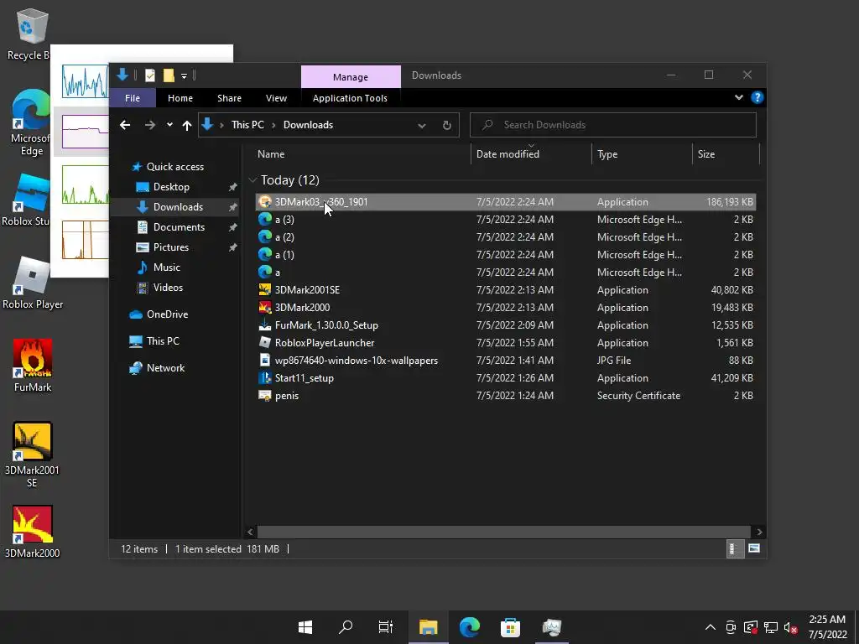Click This PC in address breadcrumb
The height and width of the screenshot is (644, 859).
click(247, 125)
